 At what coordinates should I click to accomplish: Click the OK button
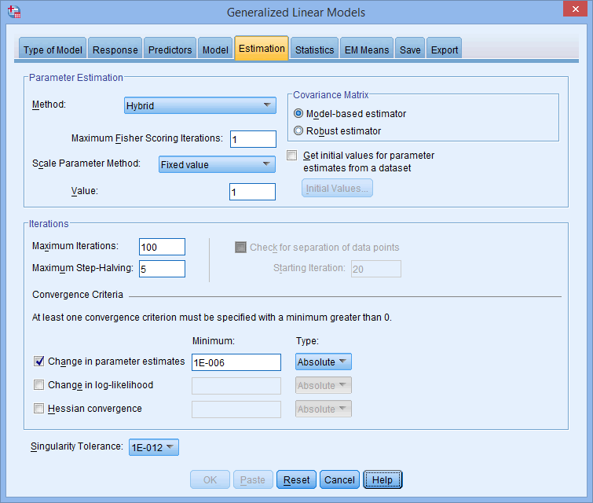pos(210,479)
